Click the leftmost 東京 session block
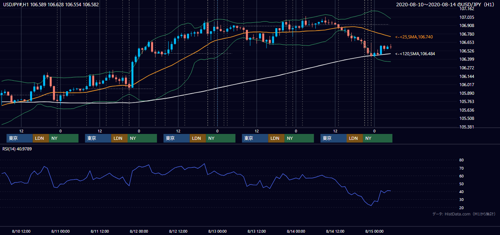 (x=20, y=138)
